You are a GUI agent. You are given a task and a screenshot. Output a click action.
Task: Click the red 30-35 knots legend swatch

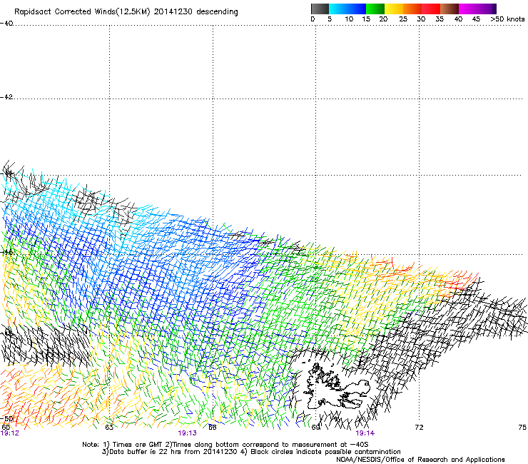click(431, 9)
